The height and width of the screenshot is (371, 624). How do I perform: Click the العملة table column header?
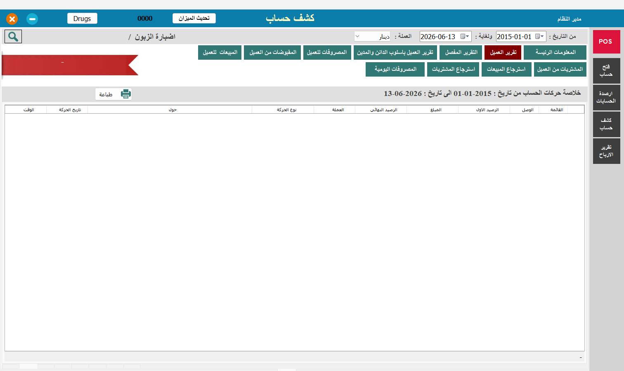click(x=335, y=110)
